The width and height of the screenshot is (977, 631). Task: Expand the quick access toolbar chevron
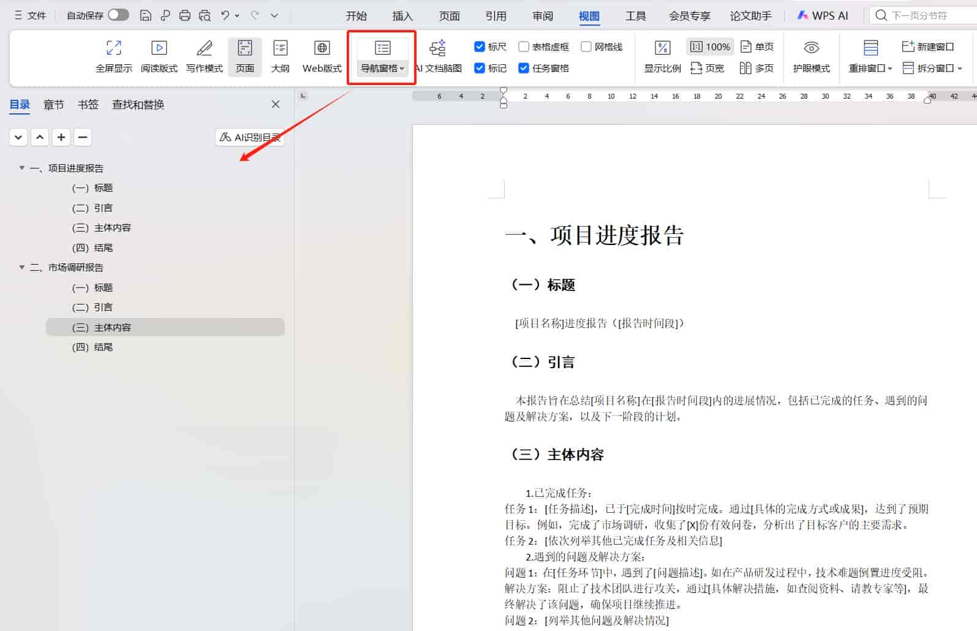274,15
